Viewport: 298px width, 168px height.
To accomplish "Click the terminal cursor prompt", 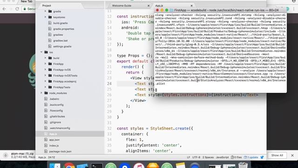I will (156, 90).
